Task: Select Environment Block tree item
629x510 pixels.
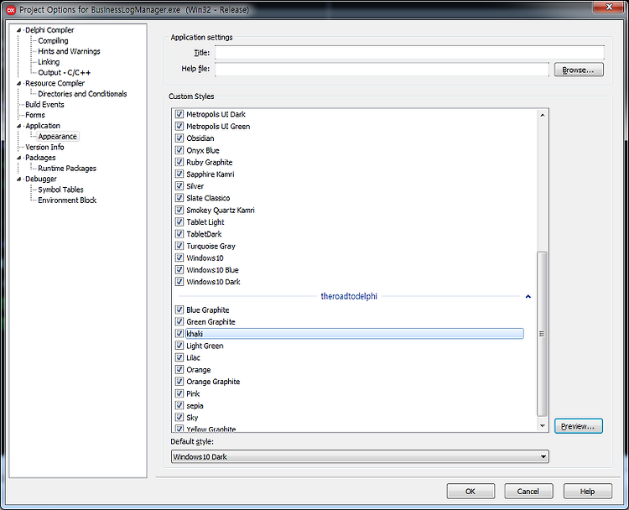Action: [x=67, y=200]
